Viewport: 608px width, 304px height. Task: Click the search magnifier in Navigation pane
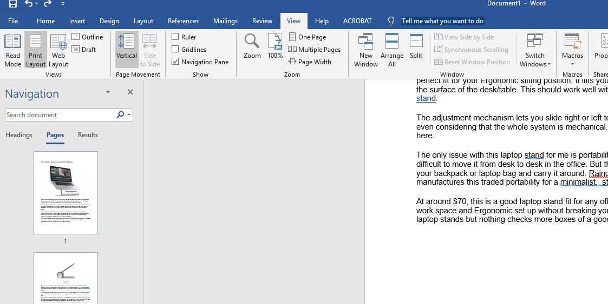[120, 114]
